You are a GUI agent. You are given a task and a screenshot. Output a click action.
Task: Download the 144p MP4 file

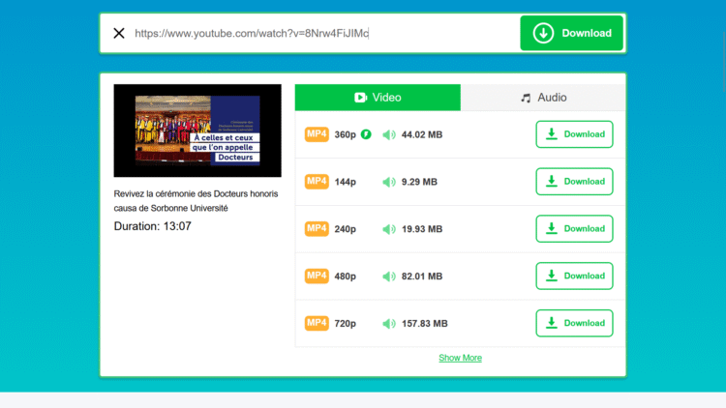(x=574, y=182)
